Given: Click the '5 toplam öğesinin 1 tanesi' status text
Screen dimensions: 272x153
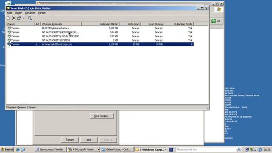Looking at the screenshot, I should tap(21, 108).
